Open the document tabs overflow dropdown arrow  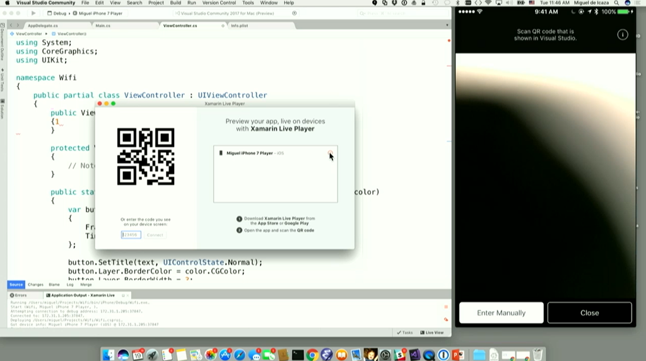click(x=447, y=25)
